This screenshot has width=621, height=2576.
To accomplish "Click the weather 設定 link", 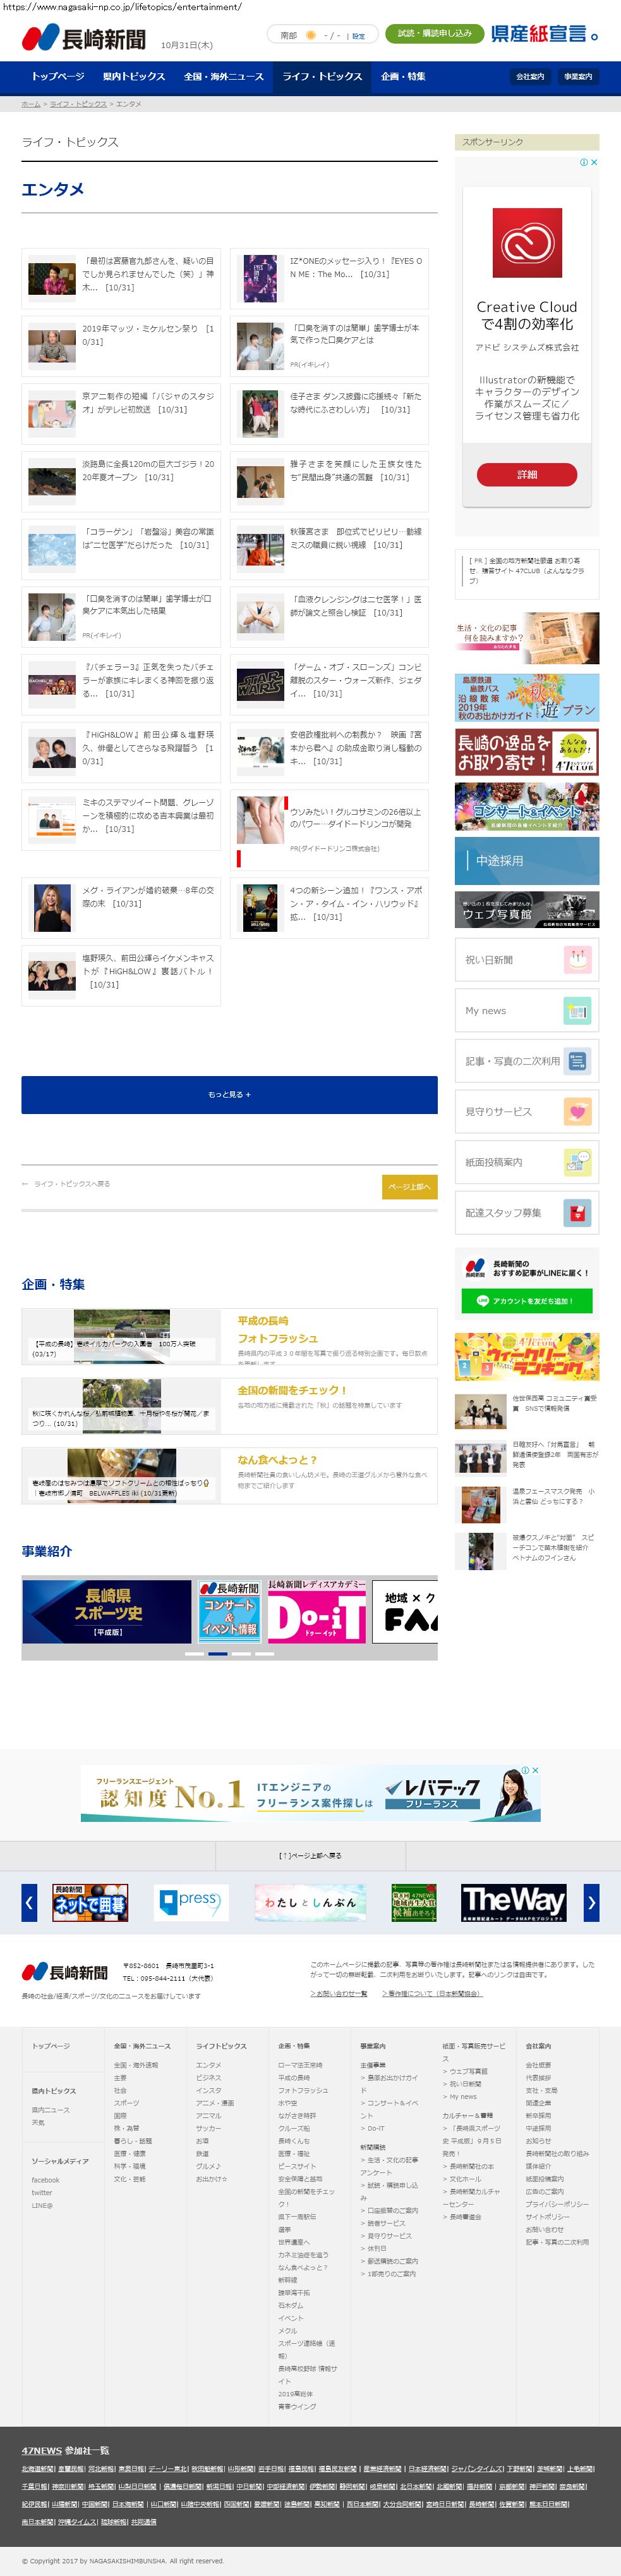I will pyautogui.click(x=358, y=36).
